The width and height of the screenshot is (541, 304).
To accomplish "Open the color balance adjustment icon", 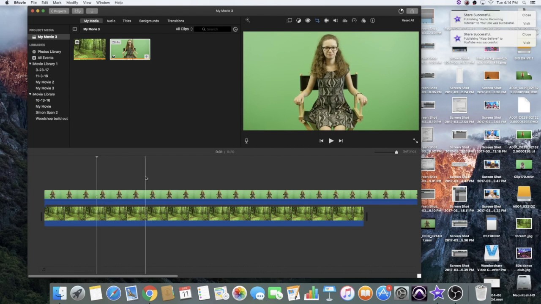I will point(298,20).
